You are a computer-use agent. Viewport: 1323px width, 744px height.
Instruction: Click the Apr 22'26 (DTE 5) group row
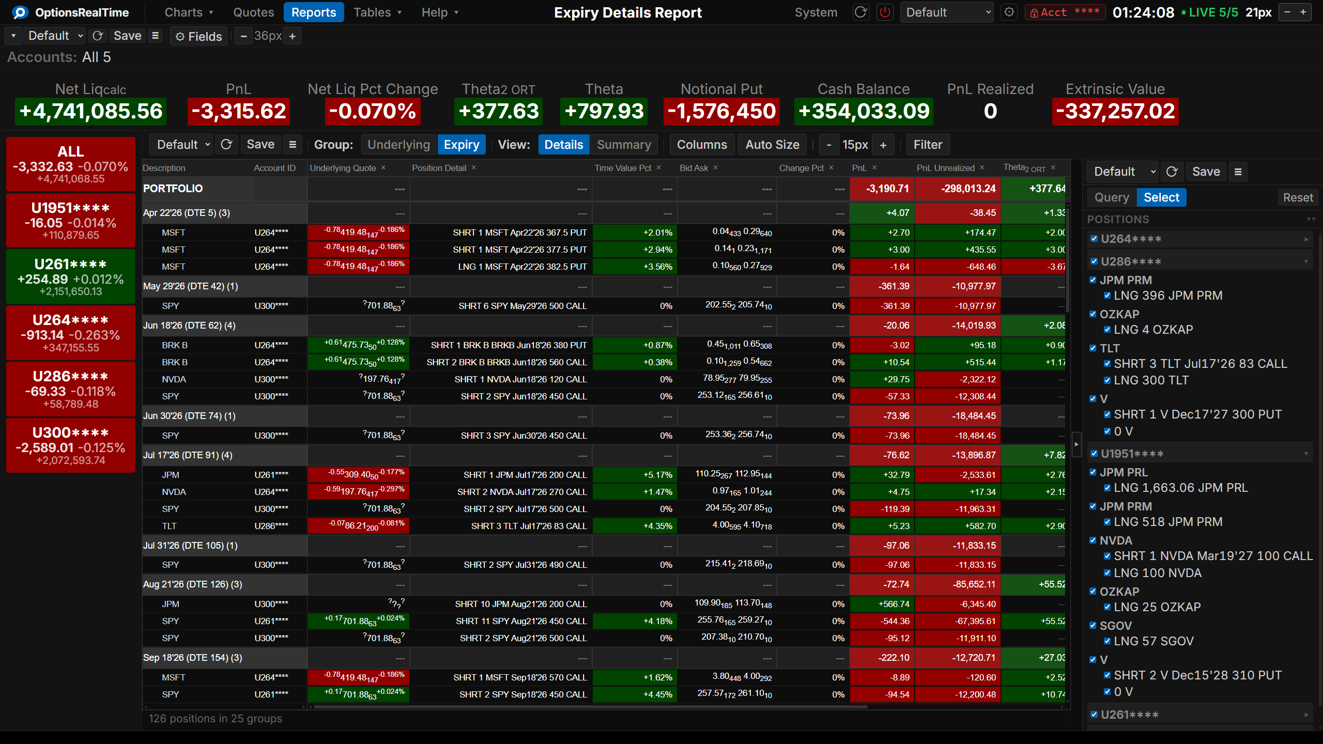(x=604, y=213)
